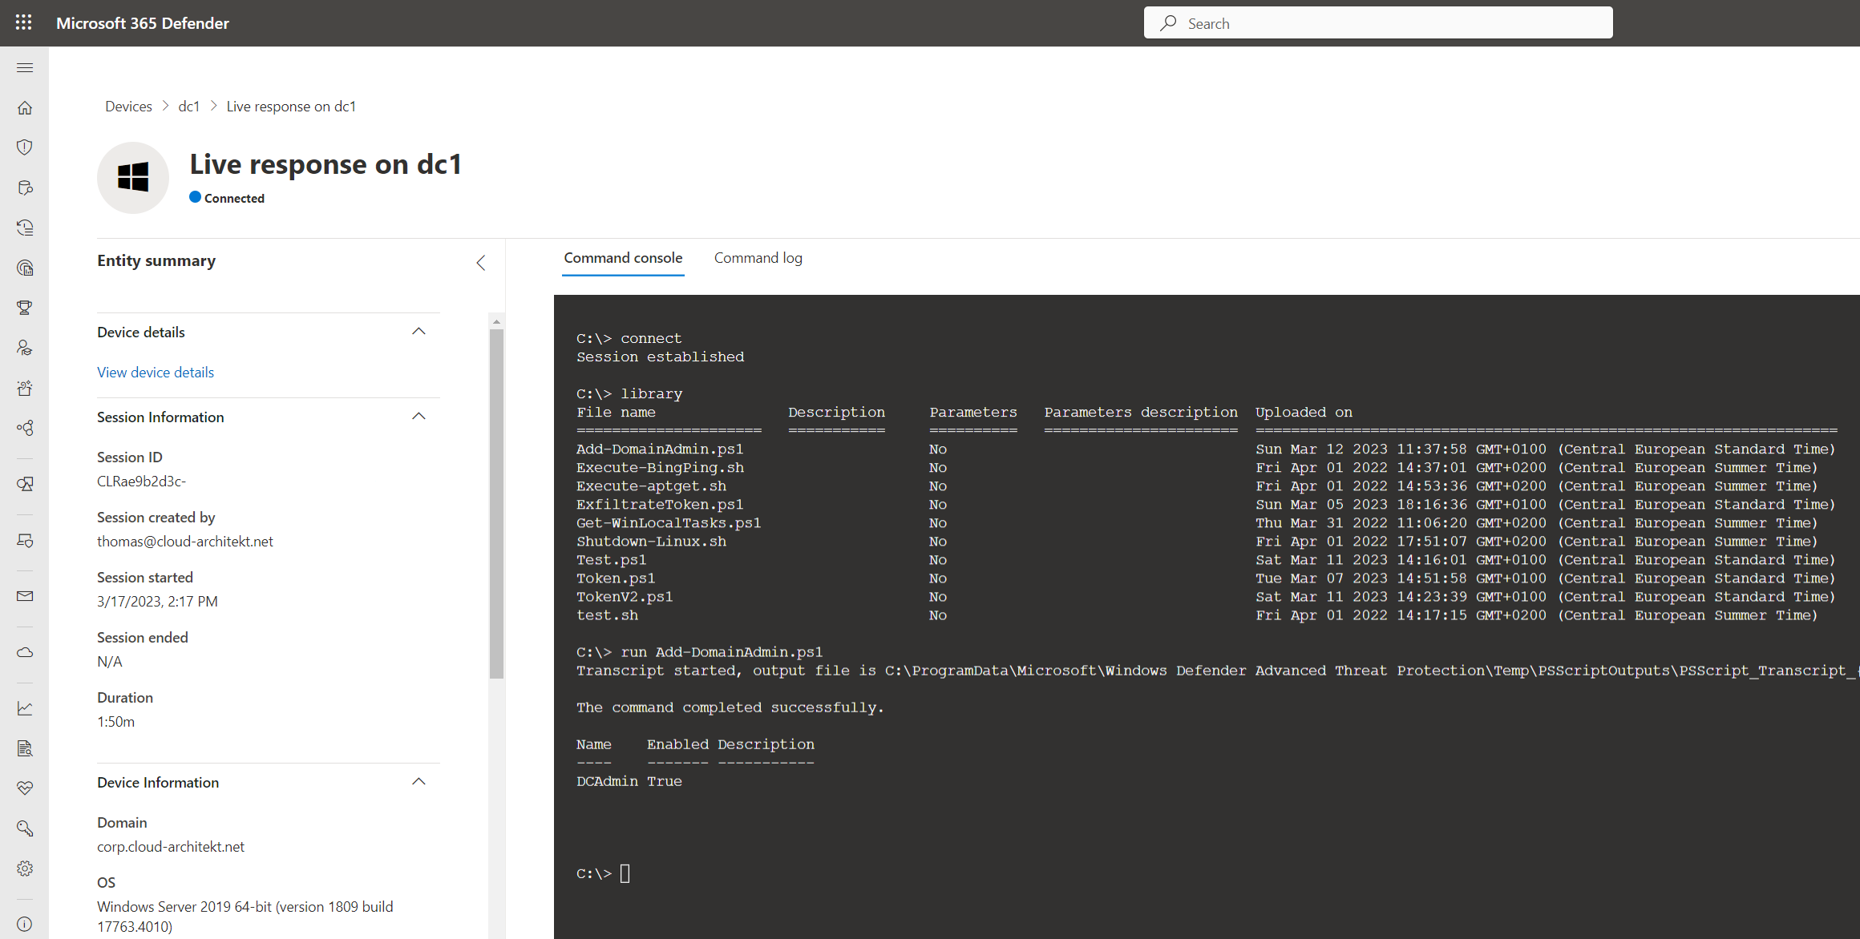The image size is (1860, 939).
Task: Open Assets shapes icon in sidebar
Action: pyautogui.click(x=25, y=484)
